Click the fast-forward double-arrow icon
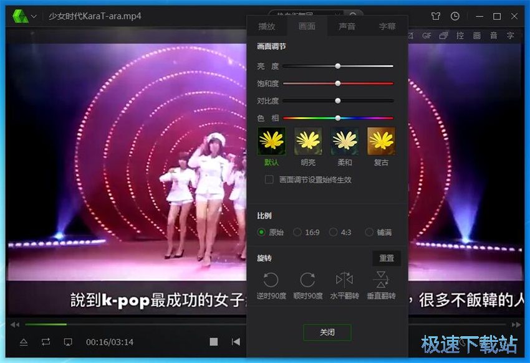The height and width of the screenshot is (363, 530). (x=516, y=324)
